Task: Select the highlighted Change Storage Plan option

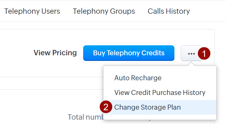Action: tap(160, 107)
